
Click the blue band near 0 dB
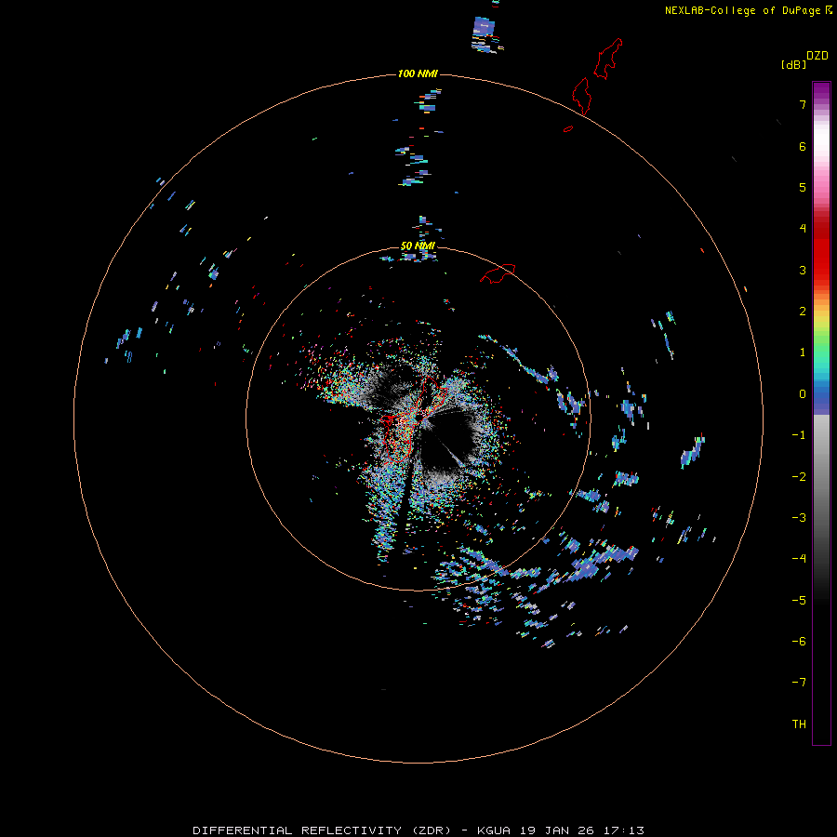pyautogui.click(x=821, y=398)
